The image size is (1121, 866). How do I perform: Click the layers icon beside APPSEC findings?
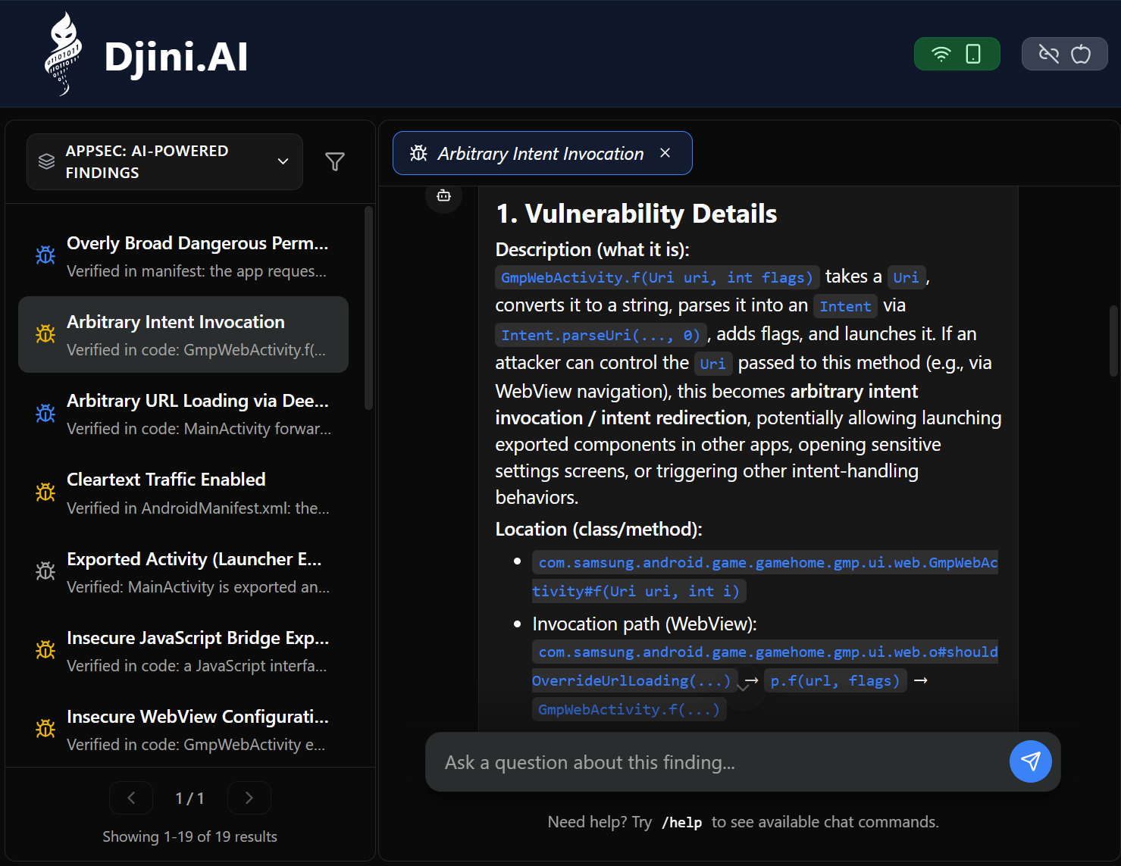point(47,161)
